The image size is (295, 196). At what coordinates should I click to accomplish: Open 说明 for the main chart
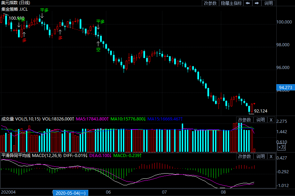(x=268, y=3)
